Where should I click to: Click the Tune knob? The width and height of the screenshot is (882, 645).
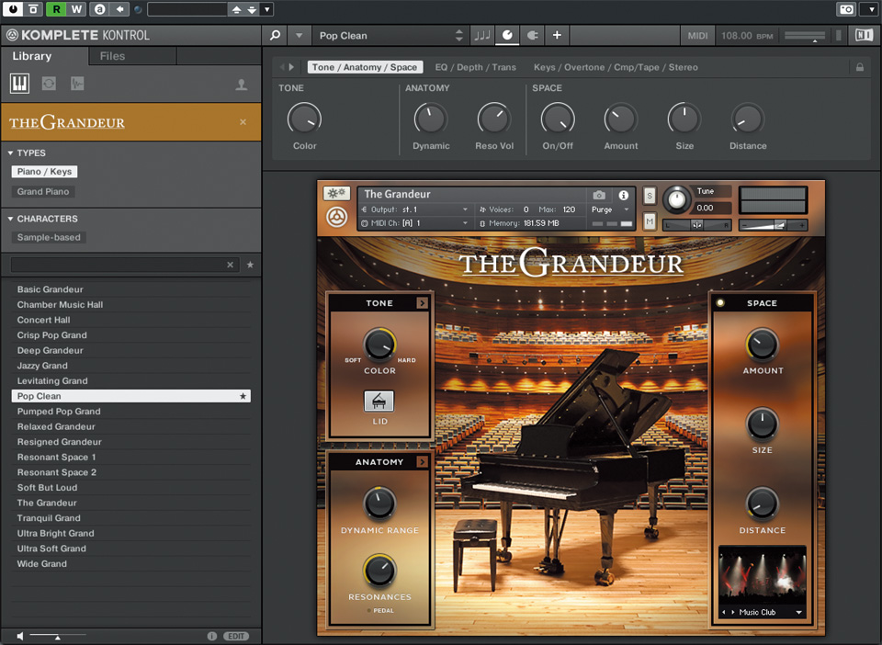point(677,199)
